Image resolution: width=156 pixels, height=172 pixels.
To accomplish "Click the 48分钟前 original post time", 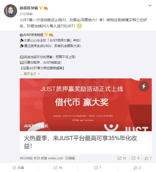I will coord(26,158).
